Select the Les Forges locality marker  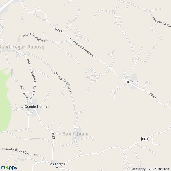pyautogui.click(x=57, y=167)
